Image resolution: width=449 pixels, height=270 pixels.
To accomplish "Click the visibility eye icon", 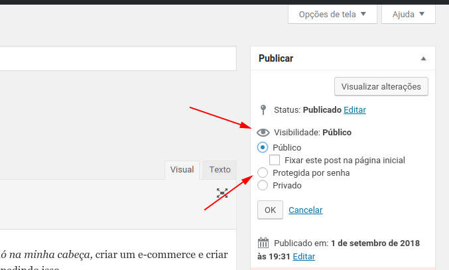I will pos(263,133).
